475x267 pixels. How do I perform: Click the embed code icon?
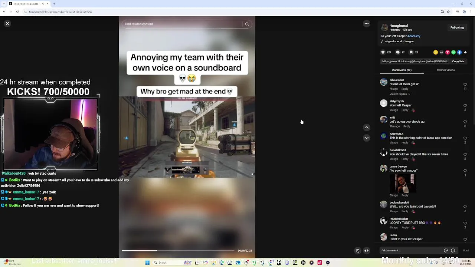442,52
